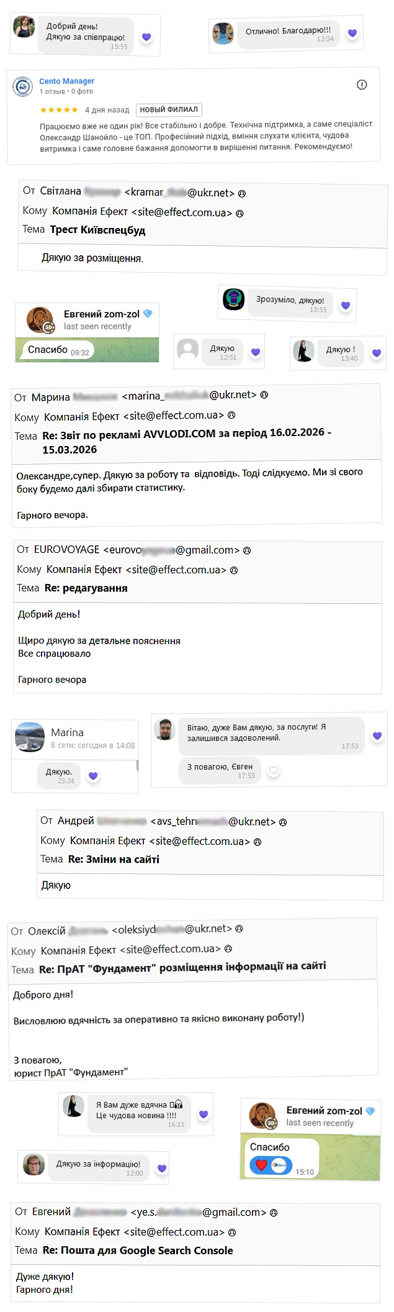Toggle the empty heart under "З повагою, Євген"
The width and height of the screenshot is (394, 1312).
pyautogui.click(x=274, y=771)
